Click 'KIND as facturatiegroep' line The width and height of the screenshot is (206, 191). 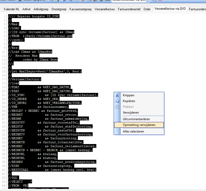pyautogui.click(x=41, y=166)
